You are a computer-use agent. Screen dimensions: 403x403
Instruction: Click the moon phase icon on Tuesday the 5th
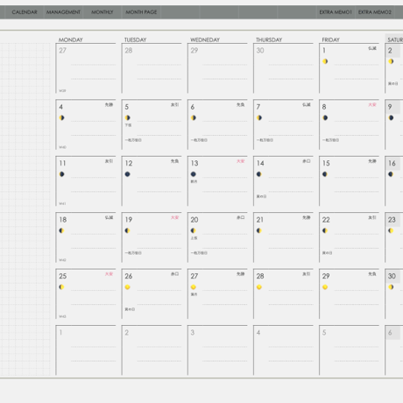tap(128, 117)
